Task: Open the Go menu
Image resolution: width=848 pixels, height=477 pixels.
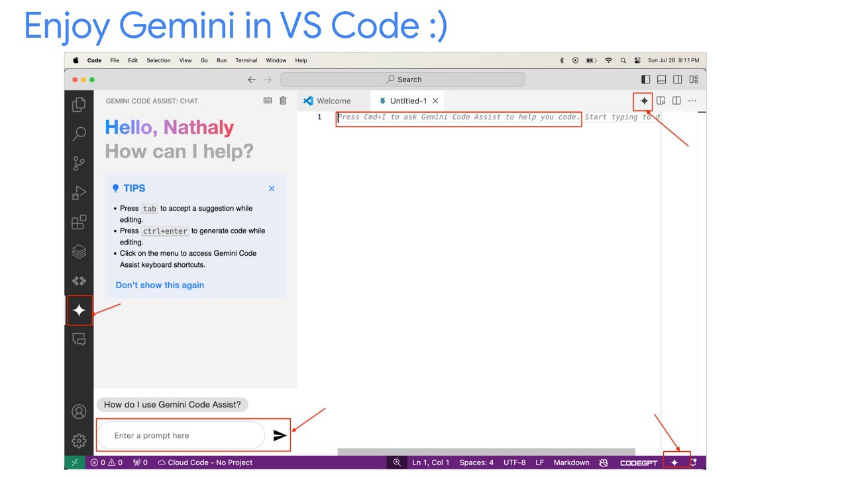Action: 204,60
